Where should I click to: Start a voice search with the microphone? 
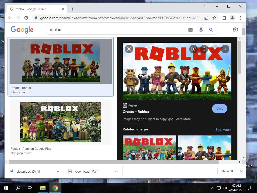[201, 30]
